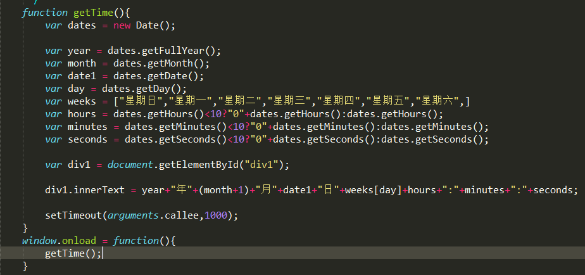Click the 1000 millisecond value

[x=216, y=215]
